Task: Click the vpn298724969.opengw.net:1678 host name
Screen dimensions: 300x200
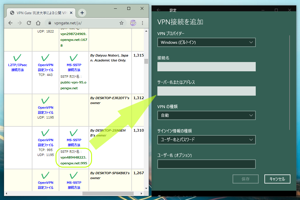Action: [74, 40]
